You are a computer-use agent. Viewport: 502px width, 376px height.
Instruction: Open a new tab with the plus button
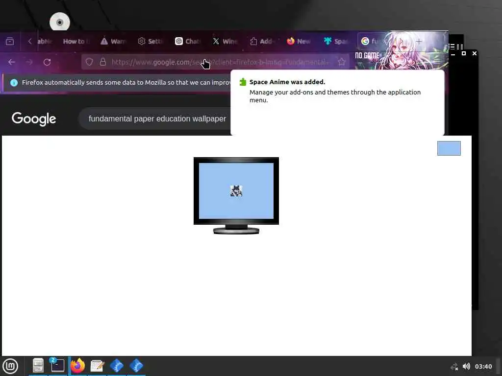(419, 42)
